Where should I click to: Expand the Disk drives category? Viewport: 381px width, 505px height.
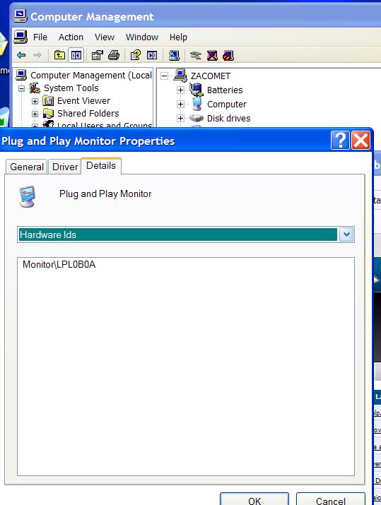pyautogui.click(x=180, y=118)
